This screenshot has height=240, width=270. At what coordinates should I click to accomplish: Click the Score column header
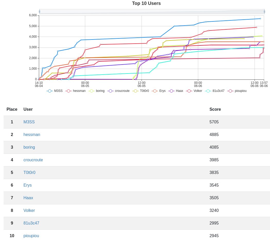tap(215, 109)
